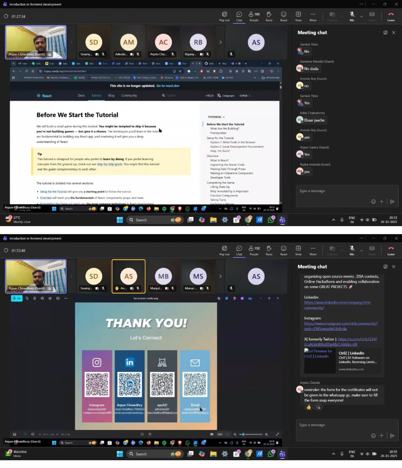Show next participants in the 01:27:34 meeting
This screenshot has width=402, height=468.
point(221,42)
